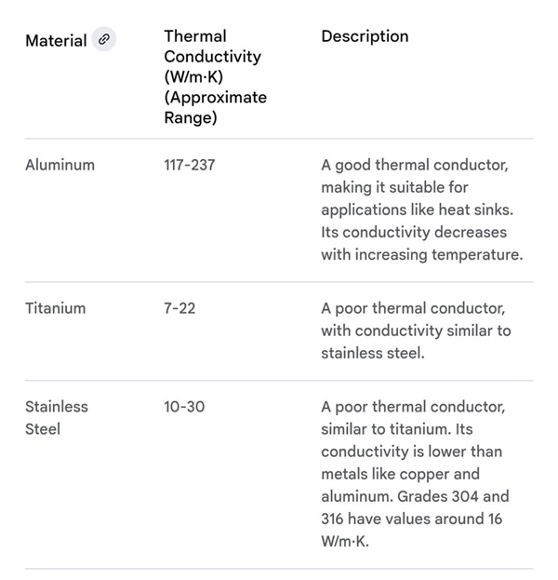558x580 pixels.
Task: Click the Material column header
Action: click(56, 40)
